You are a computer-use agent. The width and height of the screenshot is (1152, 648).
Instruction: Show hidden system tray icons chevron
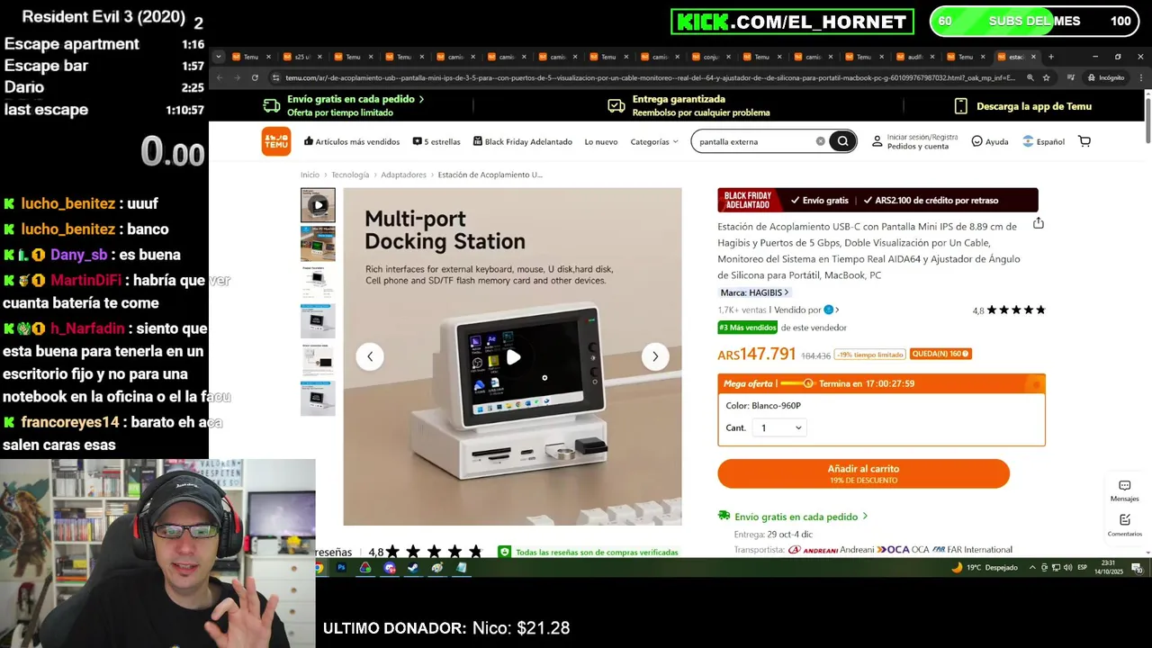1033,568
